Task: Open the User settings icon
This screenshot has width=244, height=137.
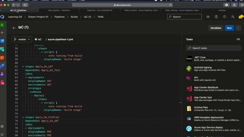Action: pyautogui.click(x=233, y=17)
